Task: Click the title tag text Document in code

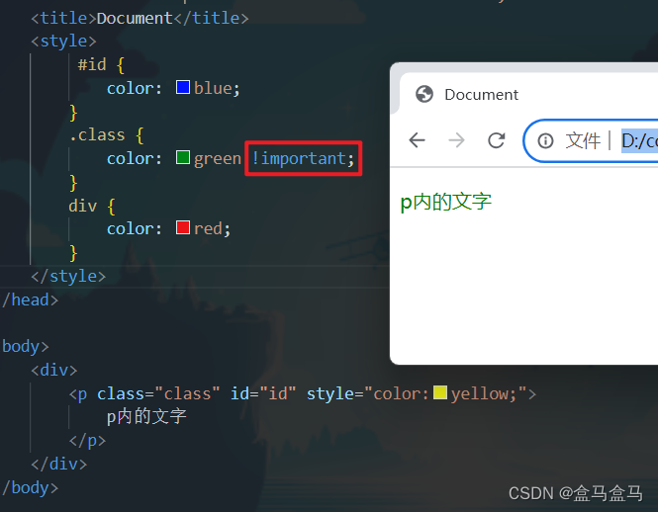Action: [135, 18]
